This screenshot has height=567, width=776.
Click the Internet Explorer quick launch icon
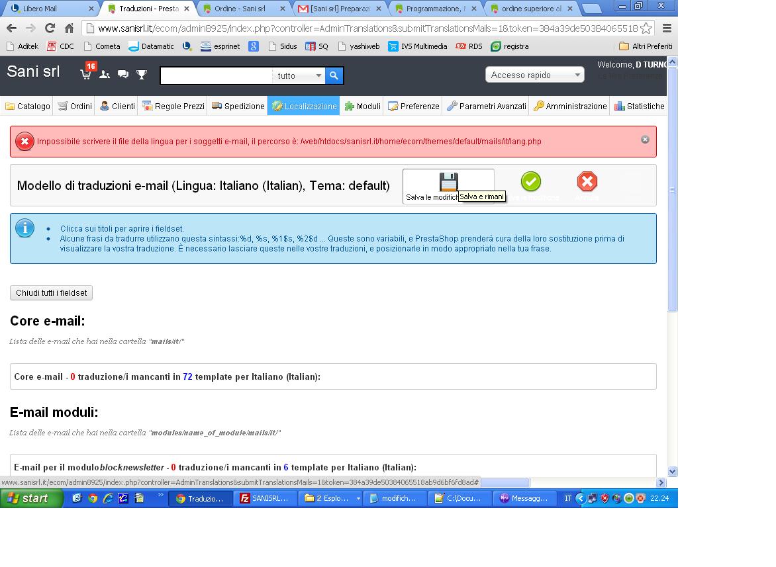pyautogui.click(x=108, y=498)
